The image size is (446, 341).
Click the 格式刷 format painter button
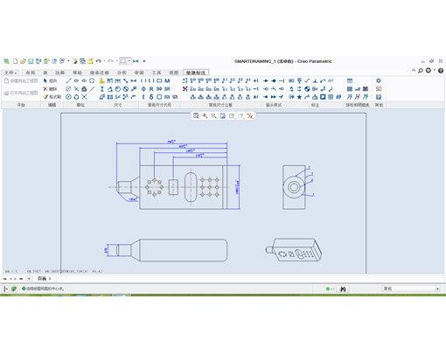(x=52, y=97)
